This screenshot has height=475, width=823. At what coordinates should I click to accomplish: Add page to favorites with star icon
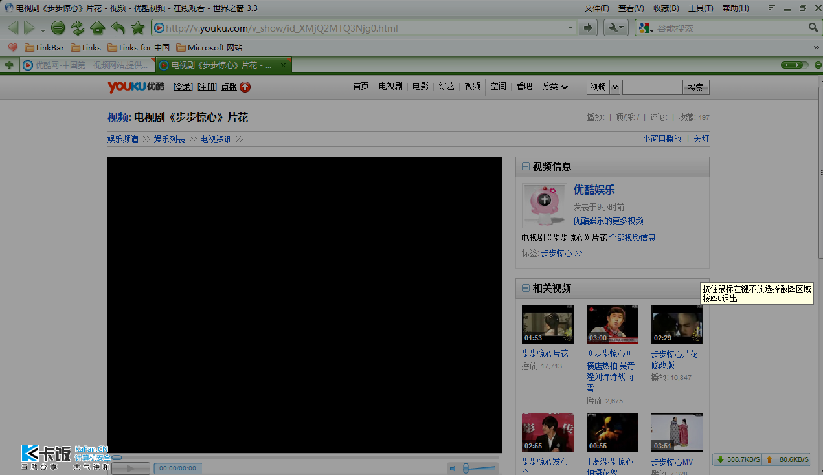tap(137, 28)
